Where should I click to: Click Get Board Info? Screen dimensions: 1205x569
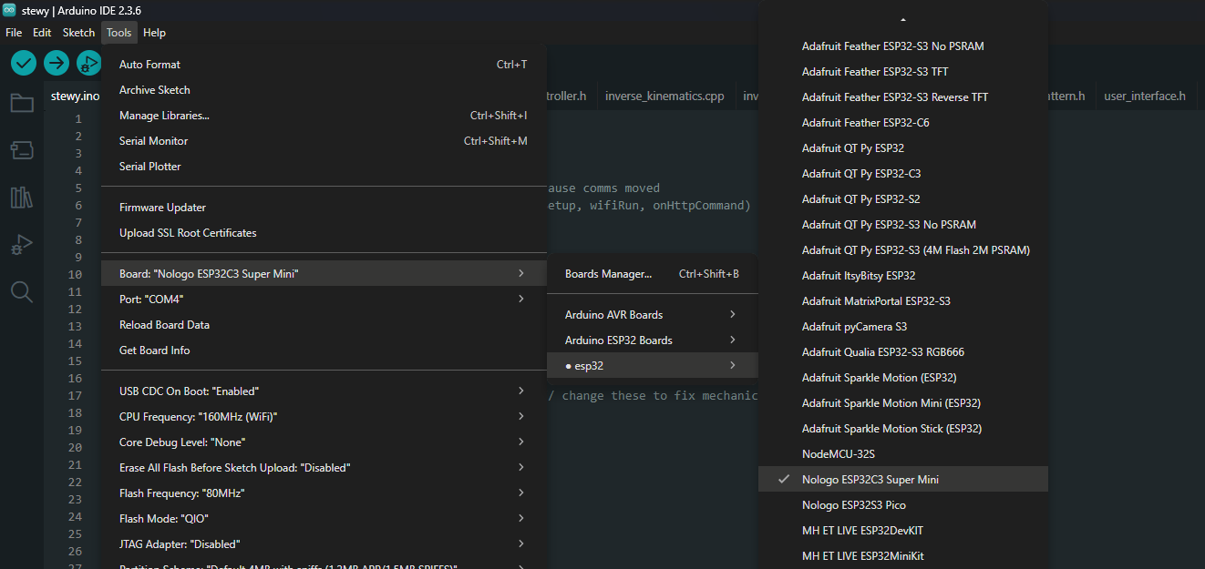coord(324,351)
